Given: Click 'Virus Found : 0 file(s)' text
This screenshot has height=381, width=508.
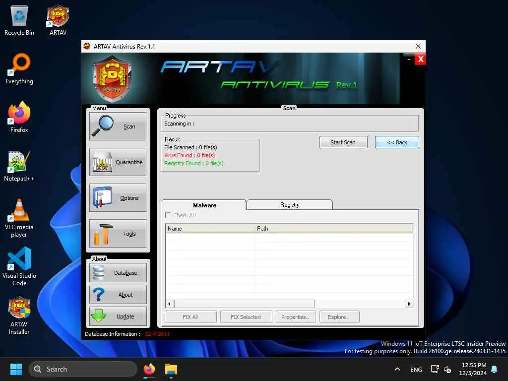Looking at the screenshot, I should [190, 155].
